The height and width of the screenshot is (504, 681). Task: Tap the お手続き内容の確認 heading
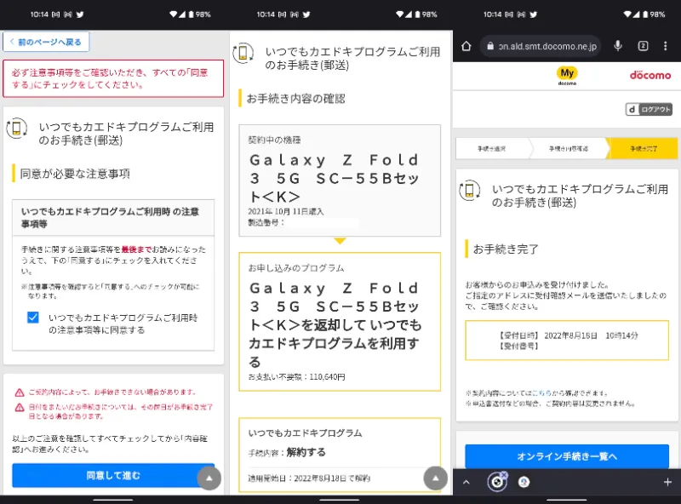coord(295,99)
